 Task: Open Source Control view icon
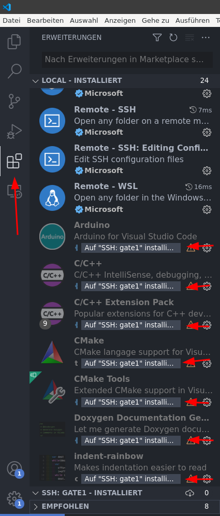[x=14, y=102]
